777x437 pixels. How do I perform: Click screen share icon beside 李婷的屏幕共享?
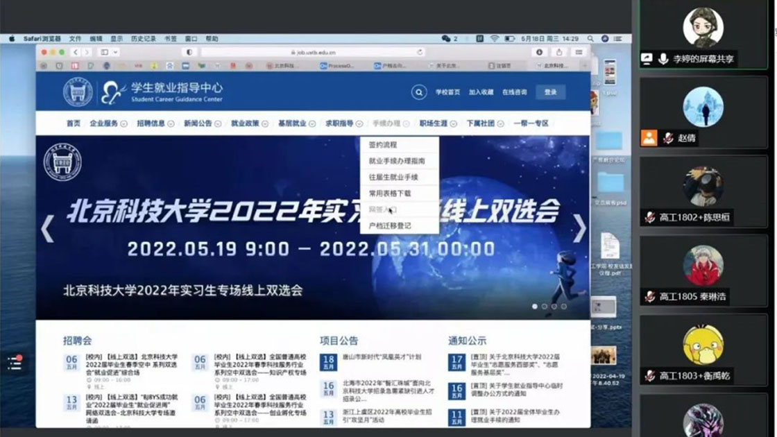tap(647, 59)
